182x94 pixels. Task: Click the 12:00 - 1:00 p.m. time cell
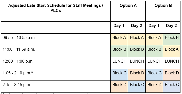click(x=56, y=63)
